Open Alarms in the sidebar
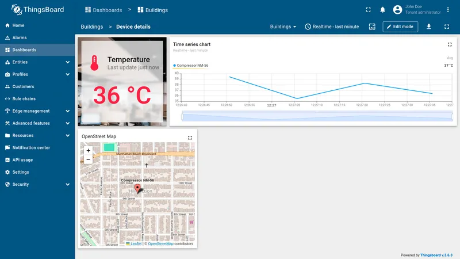This screenshot has width=460, height=259. coord(37,37)
